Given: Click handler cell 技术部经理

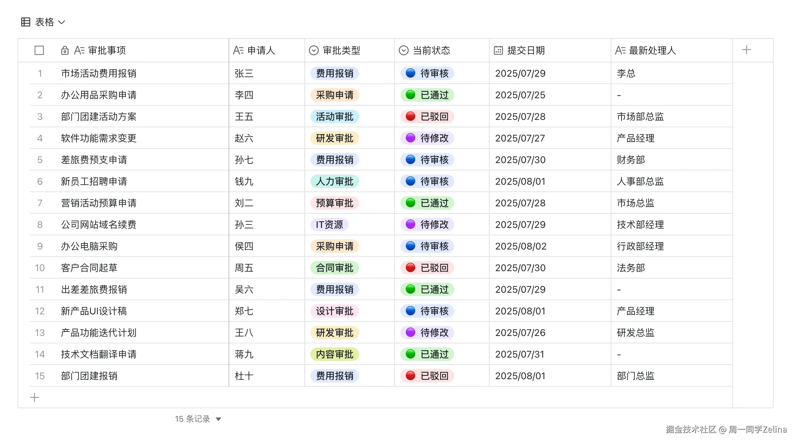Looking at the screenshot, I should [x=672, y=225].
